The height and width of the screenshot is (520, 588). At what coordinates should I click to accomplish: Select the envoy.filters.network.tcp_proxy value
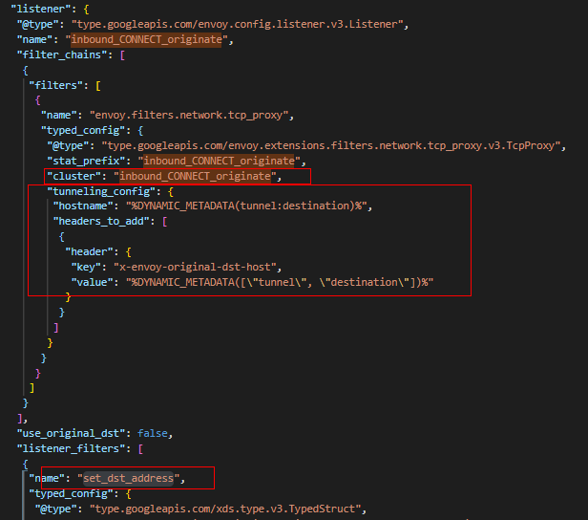click(x=189, y=116)
